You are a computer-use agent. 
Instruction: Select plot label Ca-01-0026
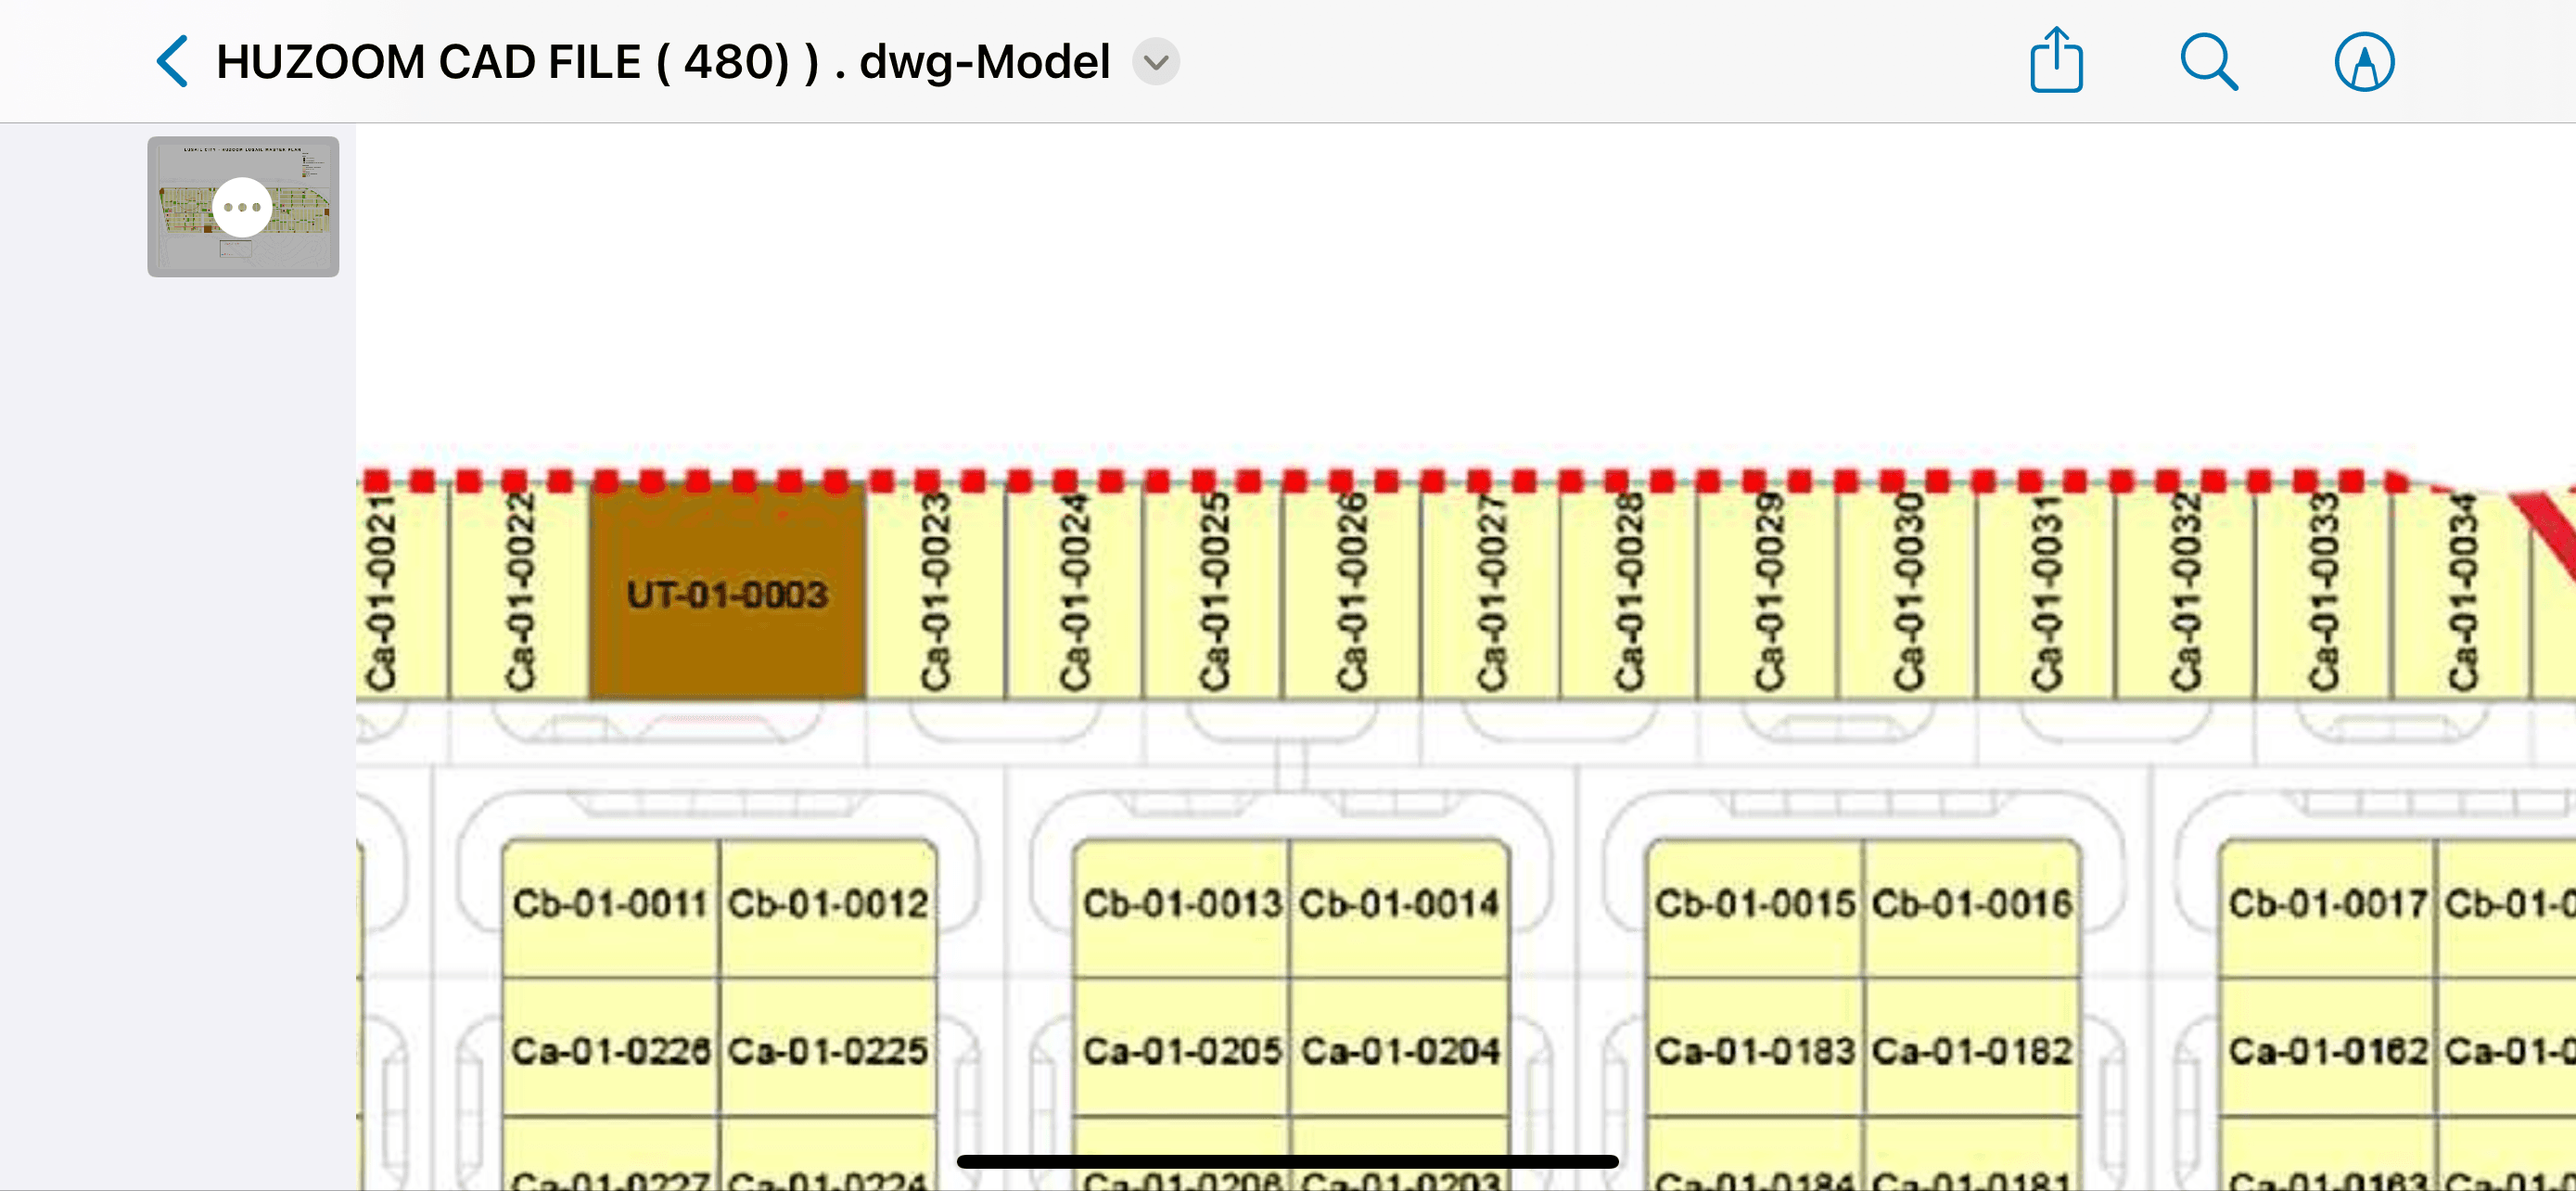[x=1351, y=593]
